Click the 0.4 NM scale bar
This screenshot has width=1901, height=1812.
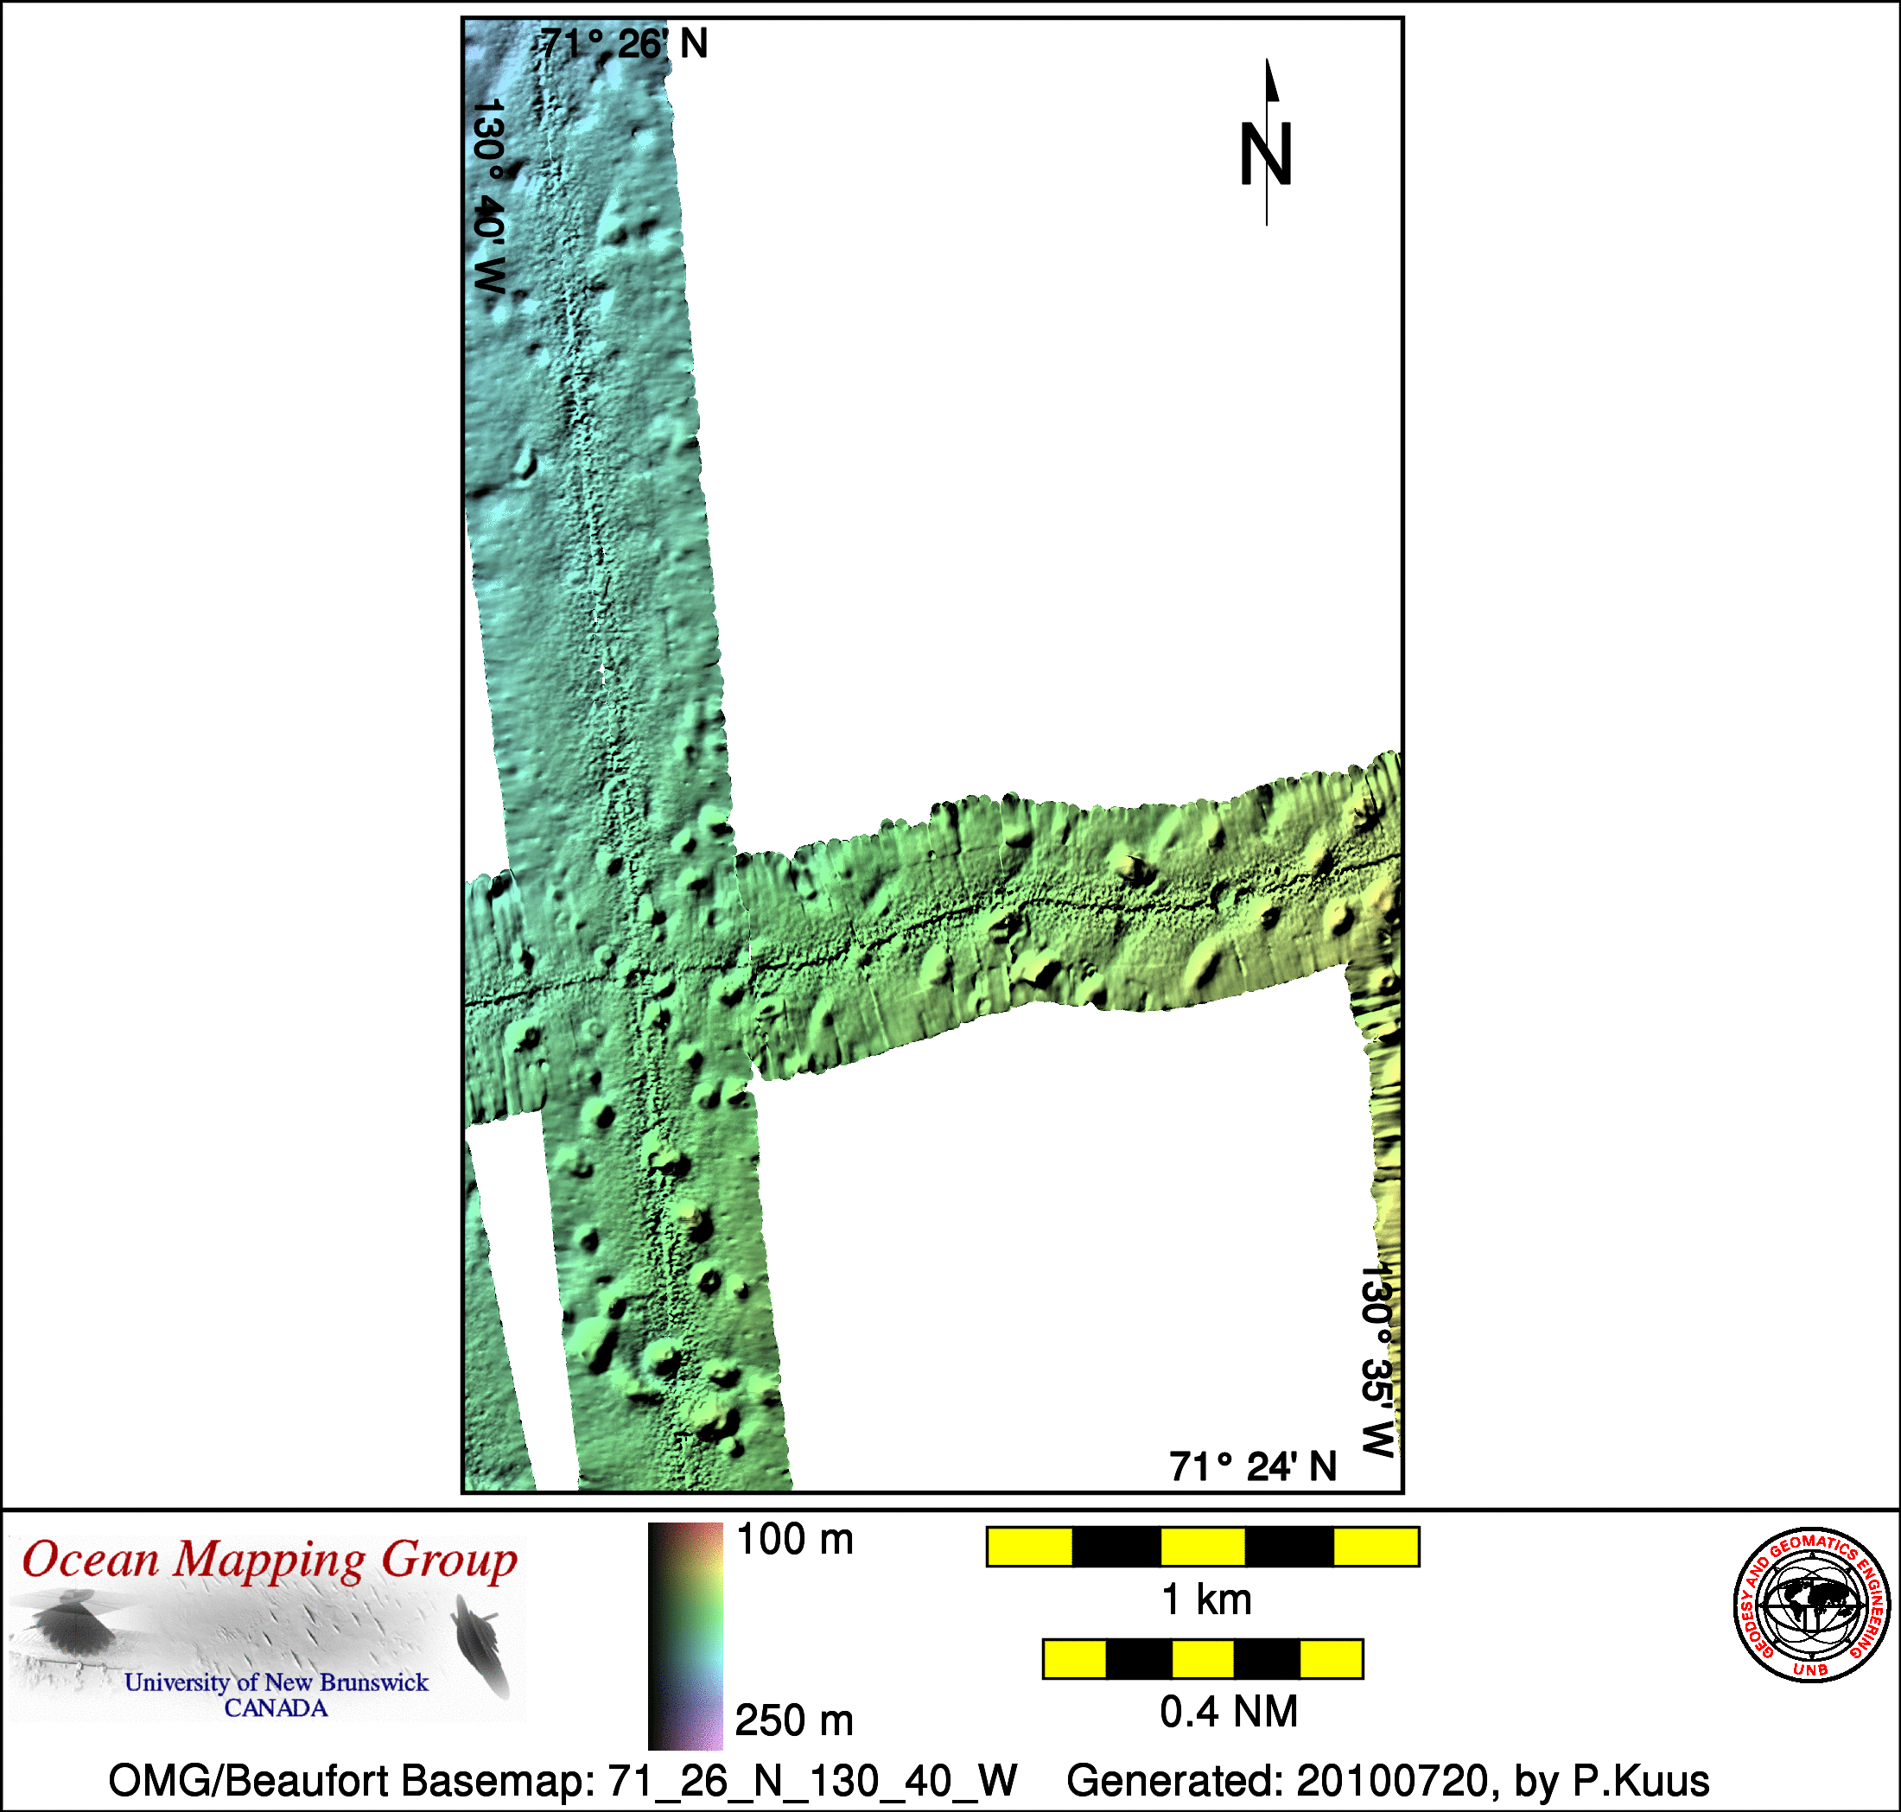(1202, 1658)
